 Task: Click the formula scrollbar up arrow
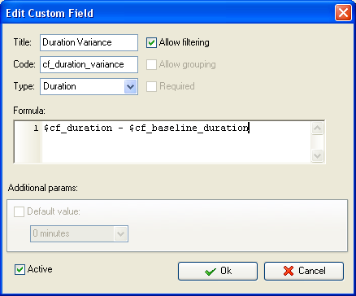pyautogui.click(x=317, y=128)
